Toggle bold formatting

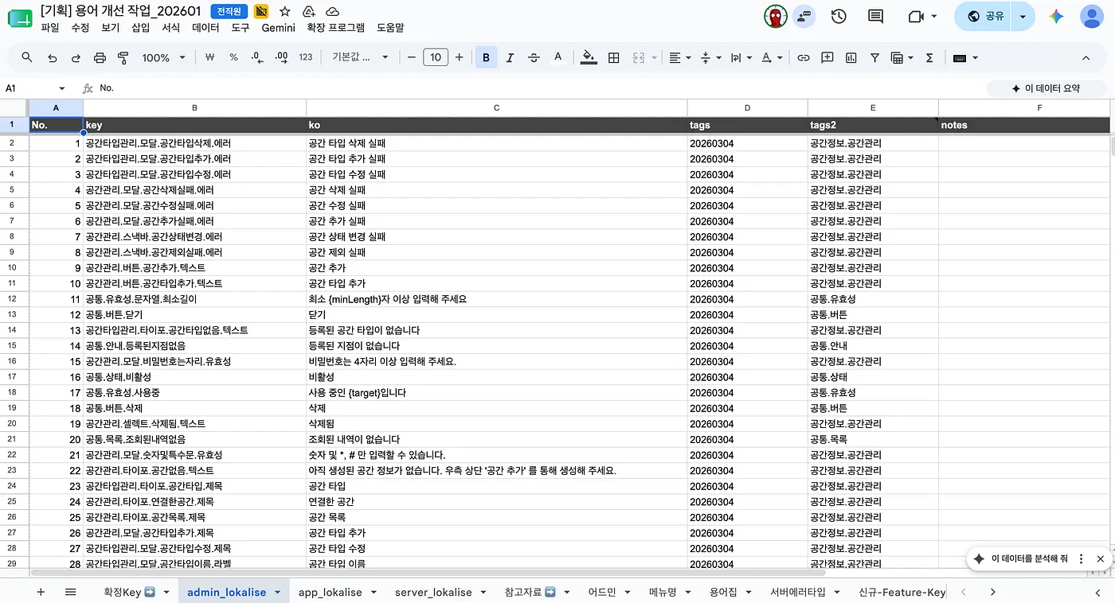[x=486, y=57]
